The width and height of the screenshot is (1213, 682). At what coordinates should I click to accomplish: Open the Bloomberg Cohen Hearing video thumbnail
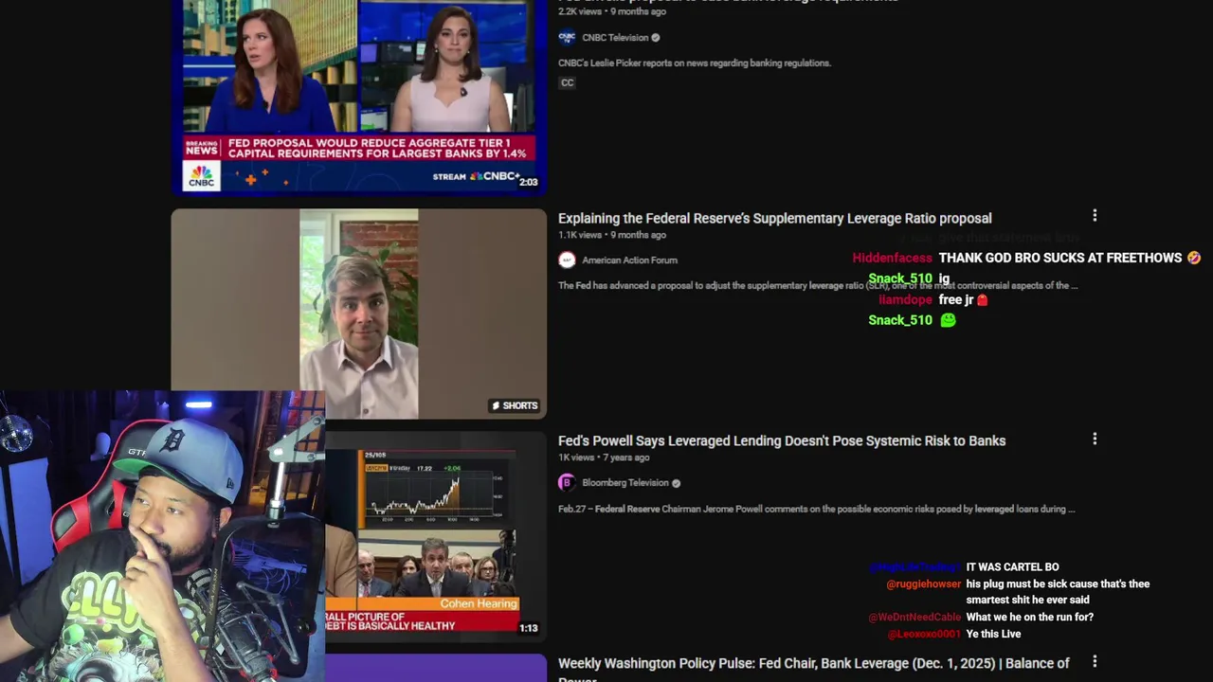[x=436, y=536]
